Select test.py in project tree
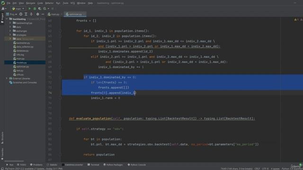 pos(20,70)
